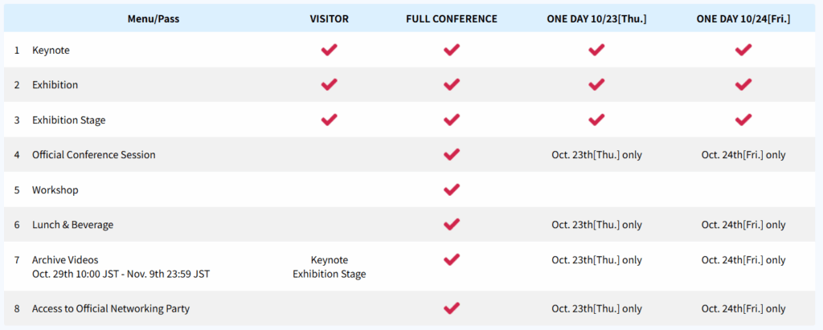Viewport: 823px width, 330px height.
Task: Click Lunch & Beverage checkmark for FULL CONFERENCE
Action: tap(452, 224)
